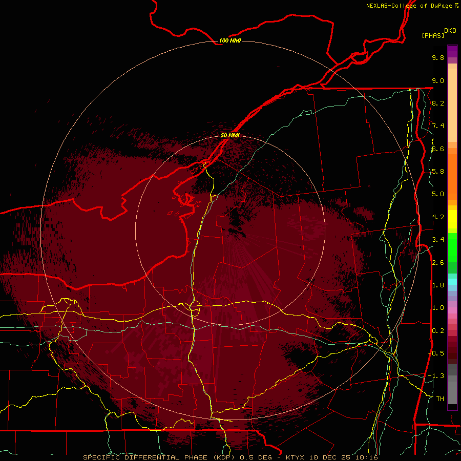The image size is (461, 461).
Task: Select the 0.2 value on color scale
Action: coord(438,331)
